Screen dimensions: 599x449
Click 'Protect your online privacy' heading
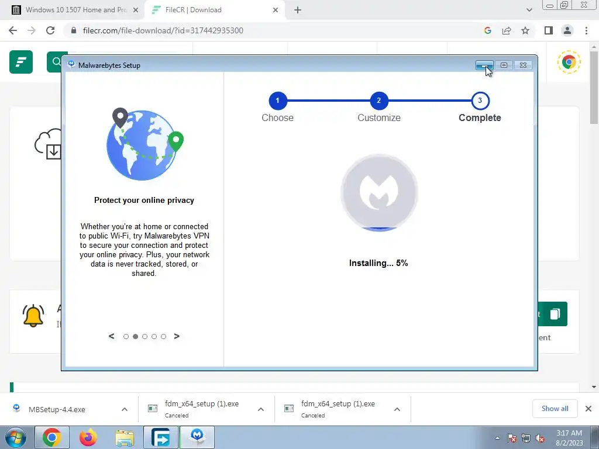pos(144,200)
